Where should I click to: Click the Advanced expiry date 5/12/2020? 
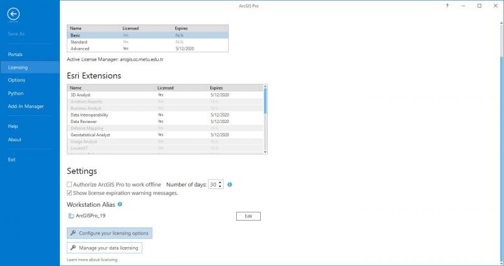185,49
